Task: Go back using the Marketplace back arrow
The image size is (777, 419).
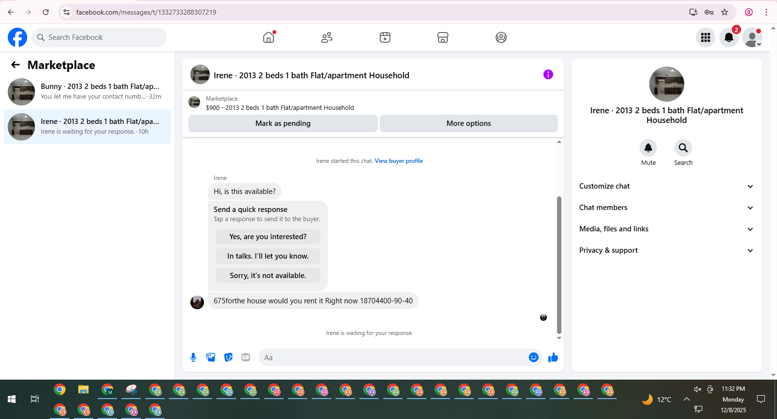Action: [16, 65]
